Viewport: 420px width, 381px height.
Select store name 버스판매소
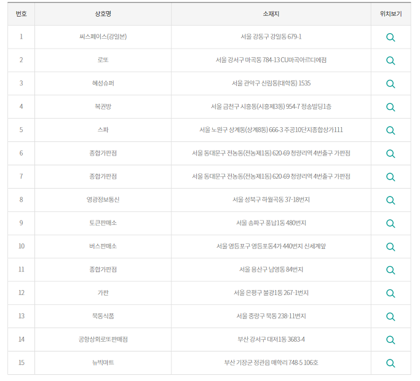tap(103, 246)
